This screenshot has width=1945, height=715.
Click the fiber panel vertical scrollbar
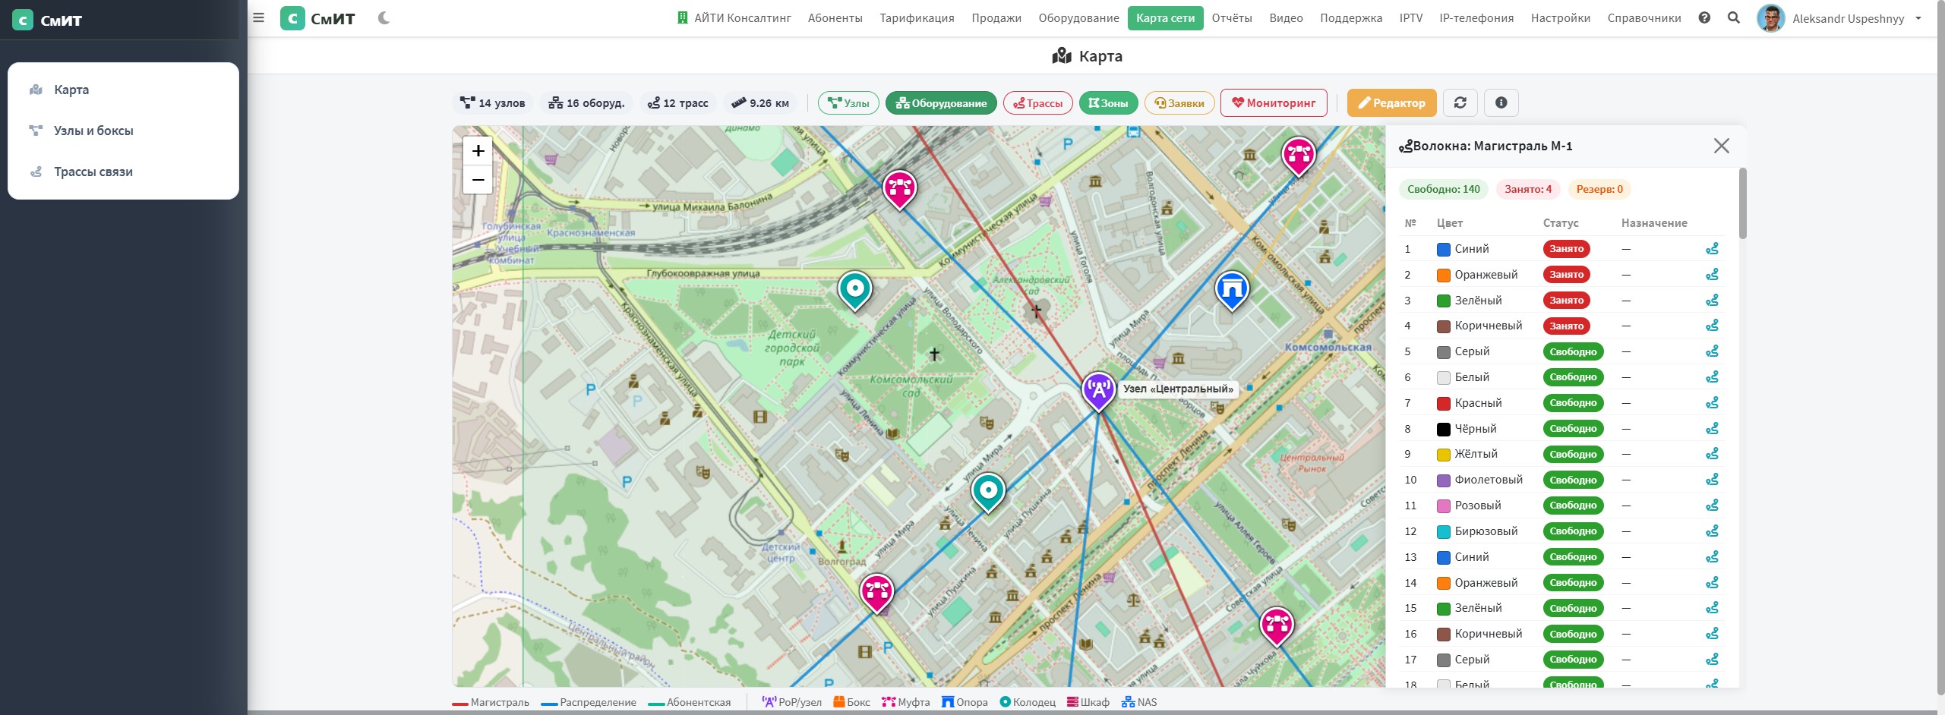click(1742, 203)
